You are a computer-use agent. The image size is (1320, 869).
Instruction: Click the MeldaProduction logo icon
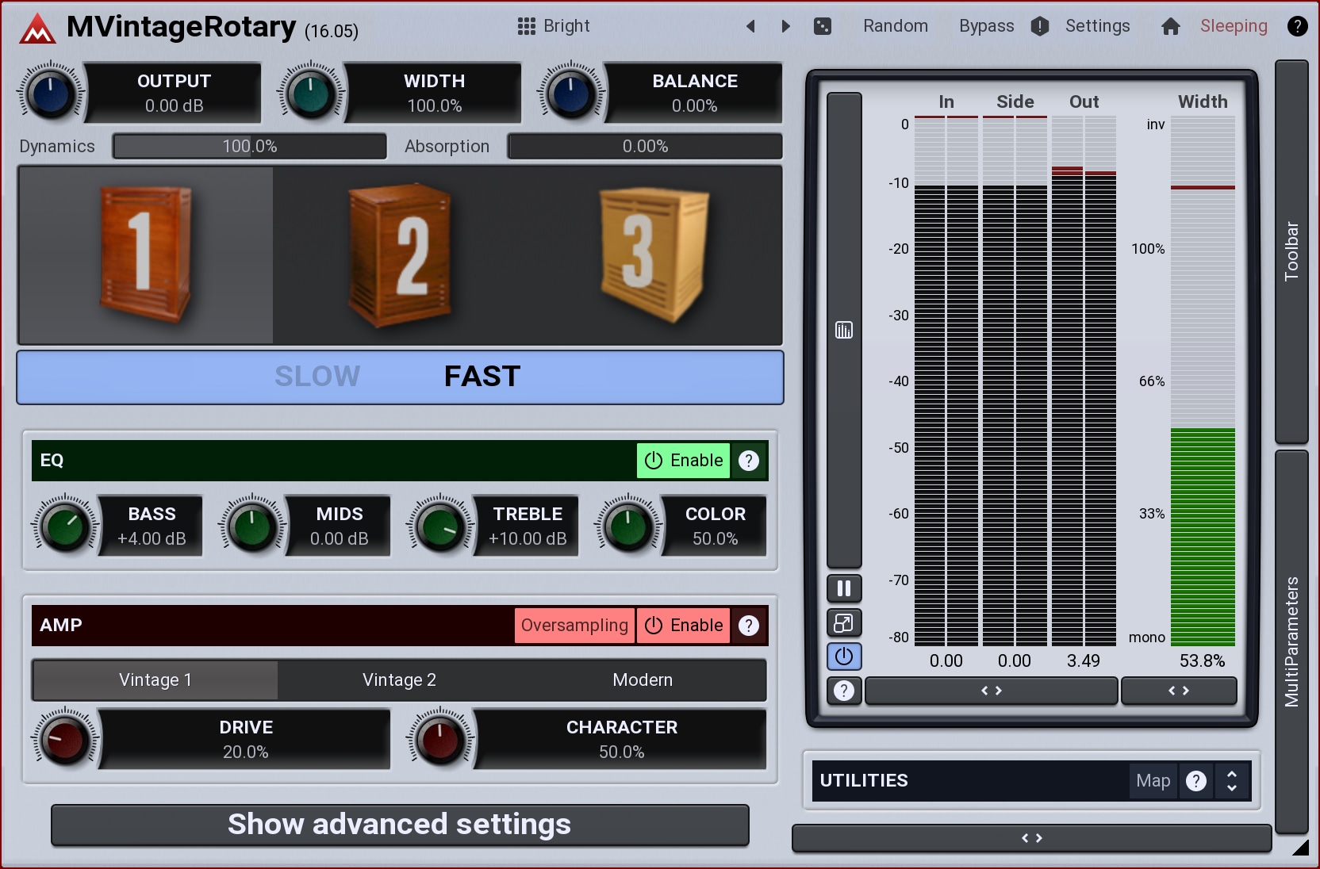(37, 29)
